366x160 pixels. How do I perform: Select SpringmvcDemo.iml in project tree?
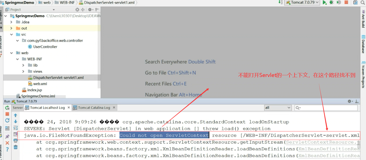pyautogui.click(x=36, y=96)
